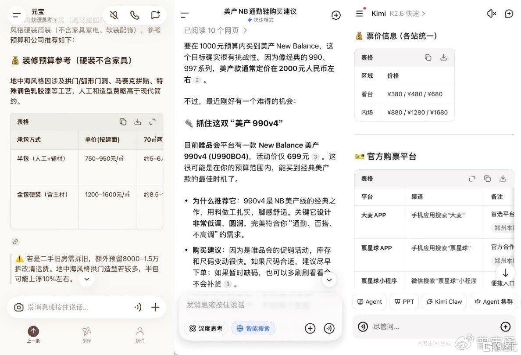Toggle Kimi speaker mute icon
This screenshot has height=355, width=521.
[492, 14]
